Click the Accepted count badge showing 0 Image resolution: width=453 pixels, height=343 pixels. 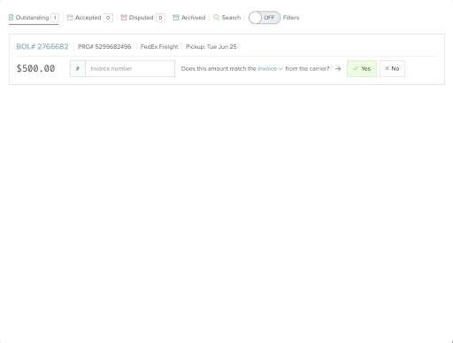click(x=108, y=18)
